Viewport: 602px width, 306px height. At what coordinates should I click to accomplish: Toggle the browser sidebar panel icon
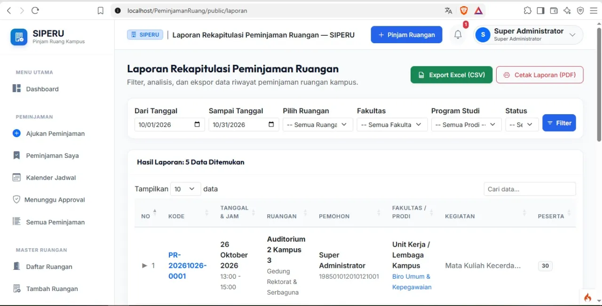tap(540, 10)
